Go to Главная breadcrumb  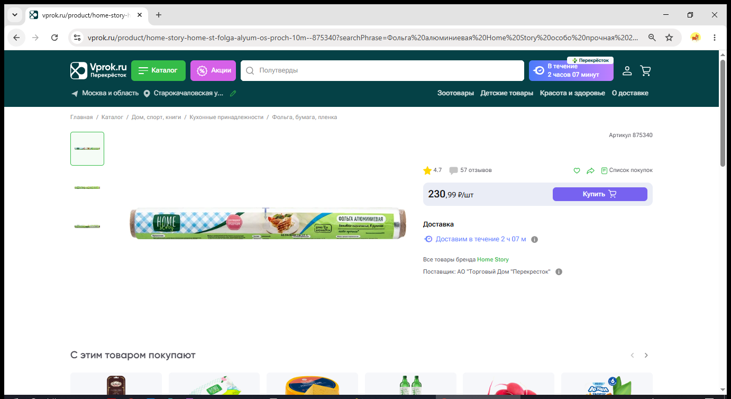pyautogui.click(x=81, y=117)
